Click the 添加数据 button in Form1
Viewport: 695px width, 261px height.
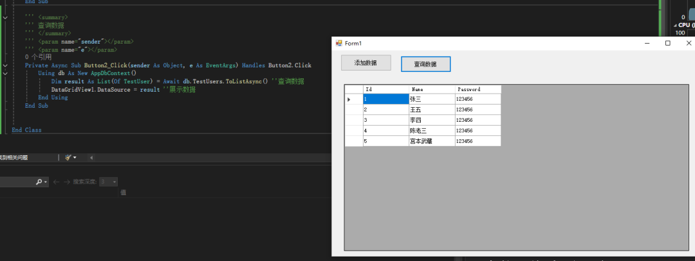point(366,63)
